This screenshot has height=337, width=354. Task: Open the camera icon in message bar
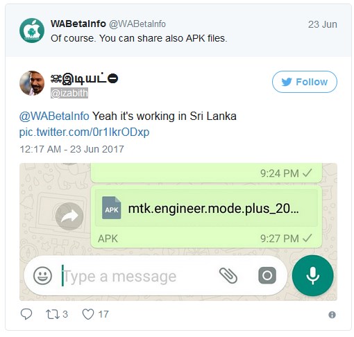pyautogui.click(x=267, y=275)
